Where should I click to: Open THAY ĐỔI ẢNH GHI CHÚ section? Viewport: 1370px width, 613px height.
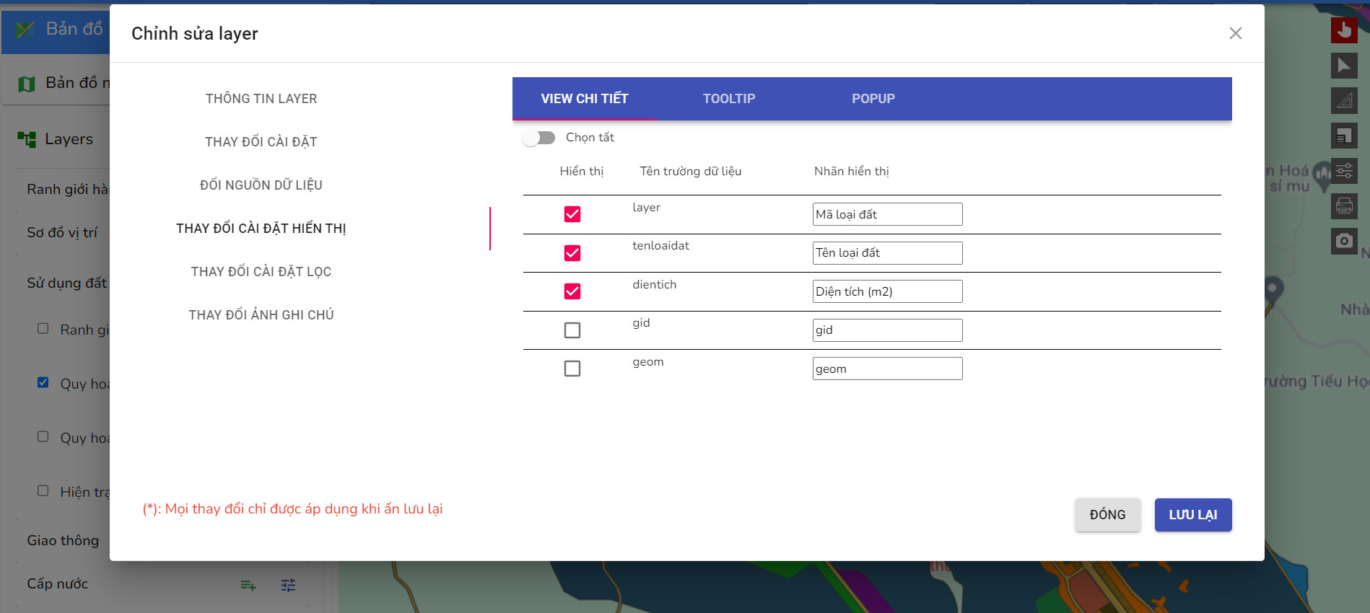261,315
